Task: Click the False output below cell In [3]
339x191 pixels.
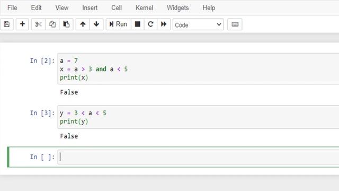Action: pyautogui.click(x=69, y=136)
